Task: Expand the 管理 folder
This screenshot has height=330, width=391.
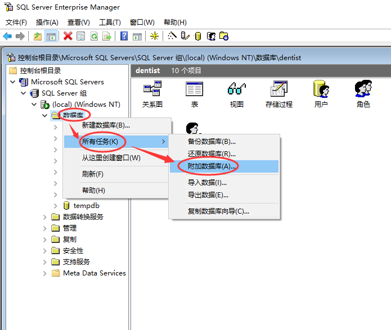Action: [x=44, y=228]
